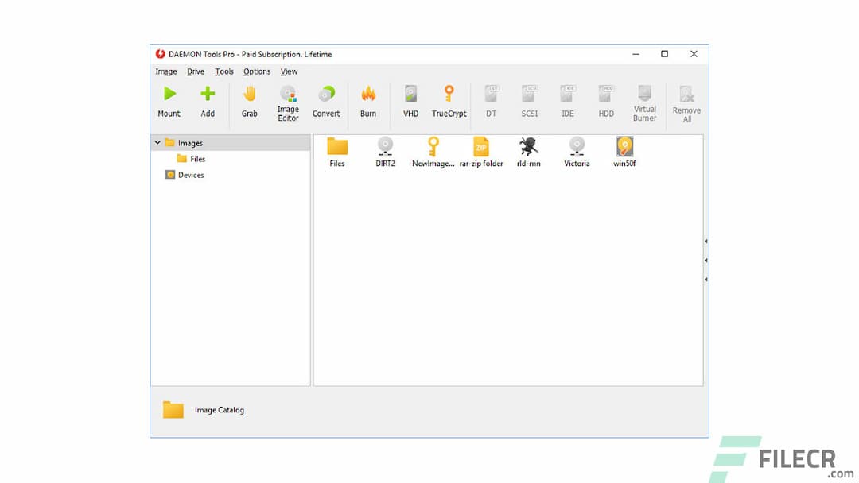Screen dimensions: 859x483
Task: Click the VHD icon
Action: pyautogui.click(x=410, y=101)
